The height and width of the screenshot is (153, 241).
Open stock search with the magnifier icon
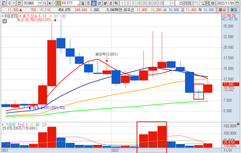45,3
